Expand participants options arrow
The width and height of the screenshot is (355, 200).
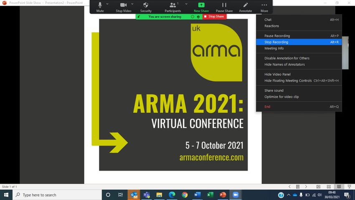click(x=186, y=4)
